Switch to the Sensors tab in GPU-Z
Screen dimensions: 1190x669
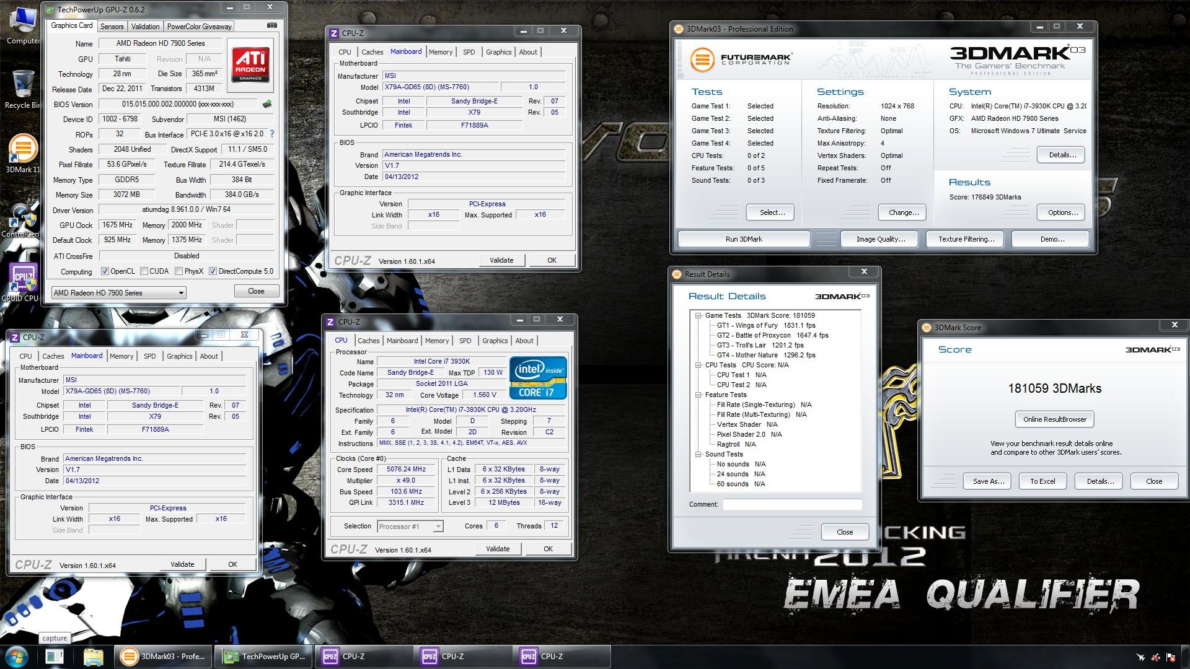click(x=112, y=26)
